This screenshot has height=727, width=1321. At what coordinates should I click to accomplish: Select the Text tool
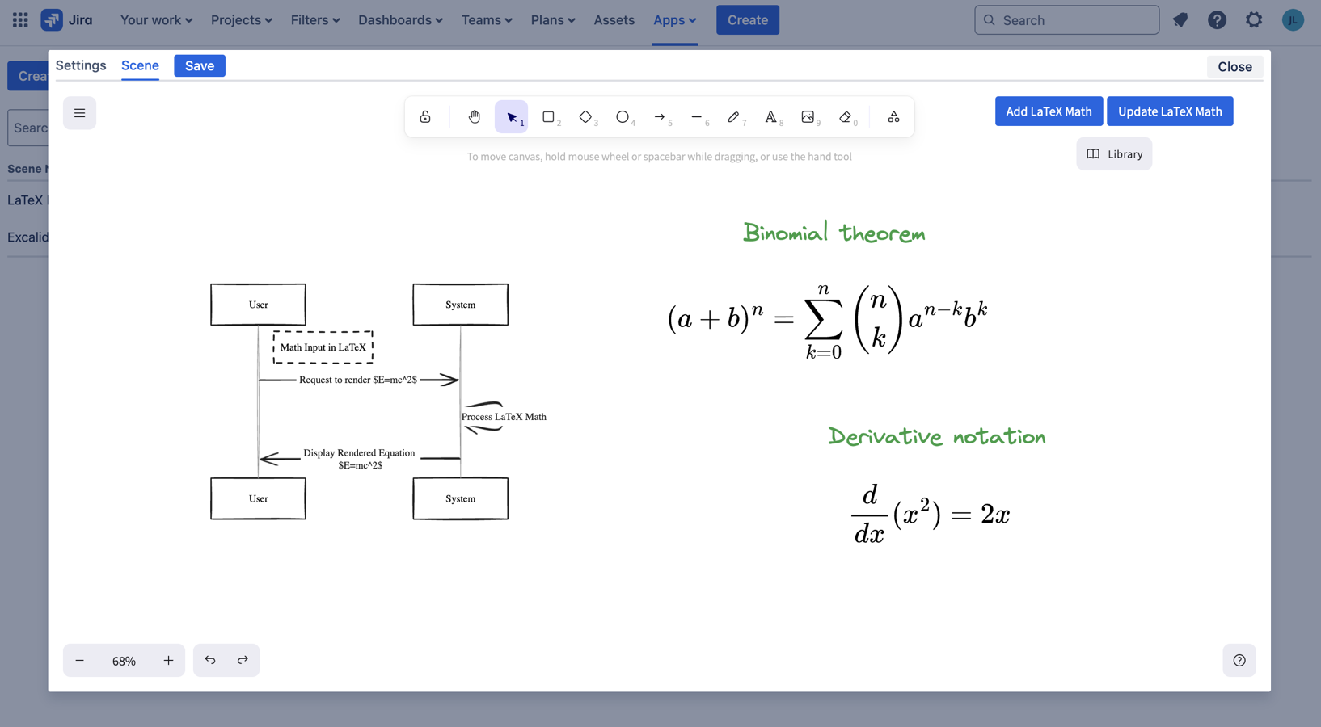pos(771,117)
